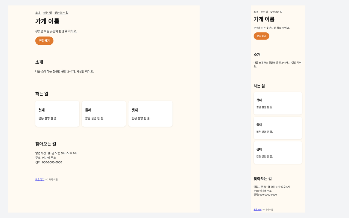Select the 소개 section heading in narrow preview

[257, 55]
